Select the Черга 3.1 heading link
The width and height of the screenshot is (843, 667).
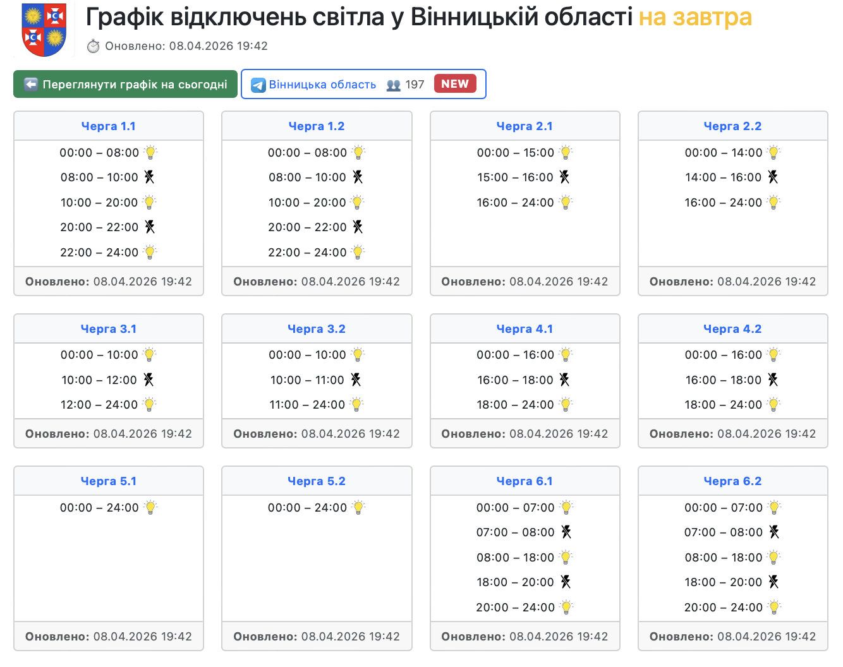(109, 329)
